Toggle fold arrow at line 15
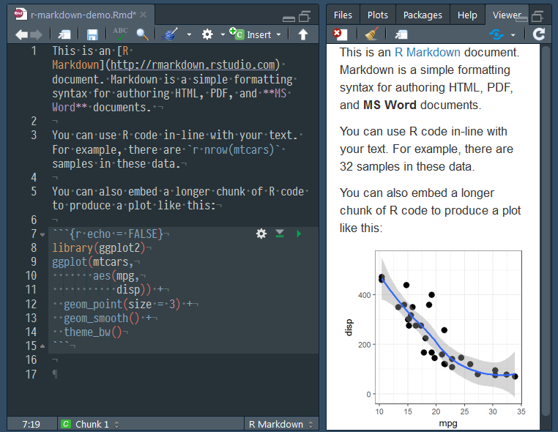 (42, 346)
